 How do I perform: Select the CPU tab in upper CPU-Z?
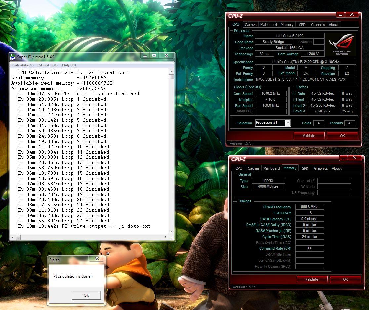pos(236,24)
